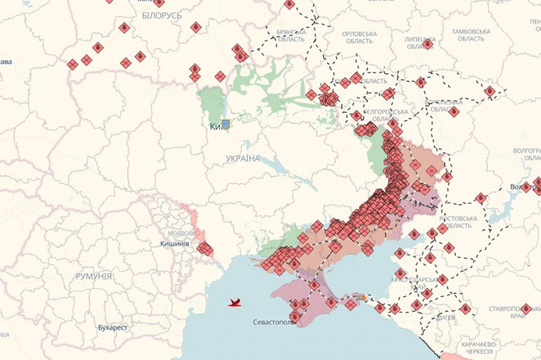
Task: Select the marker on Lipetsk oblast label
Action: click(x=427, y=43)
